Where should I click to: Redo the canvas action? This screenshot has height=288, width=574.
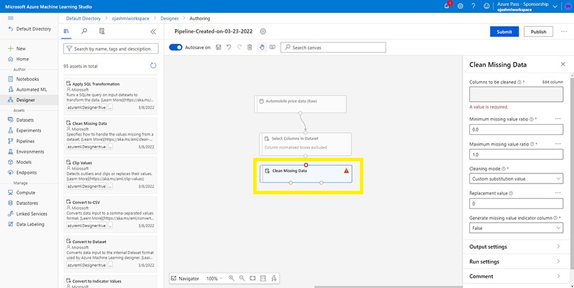click(240, 47)
